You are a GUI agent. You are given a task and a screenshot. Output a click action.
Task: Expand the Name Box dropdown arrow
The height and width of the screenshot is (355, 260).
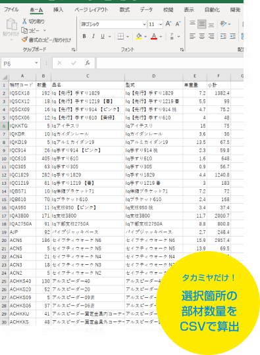coord(36,63)
